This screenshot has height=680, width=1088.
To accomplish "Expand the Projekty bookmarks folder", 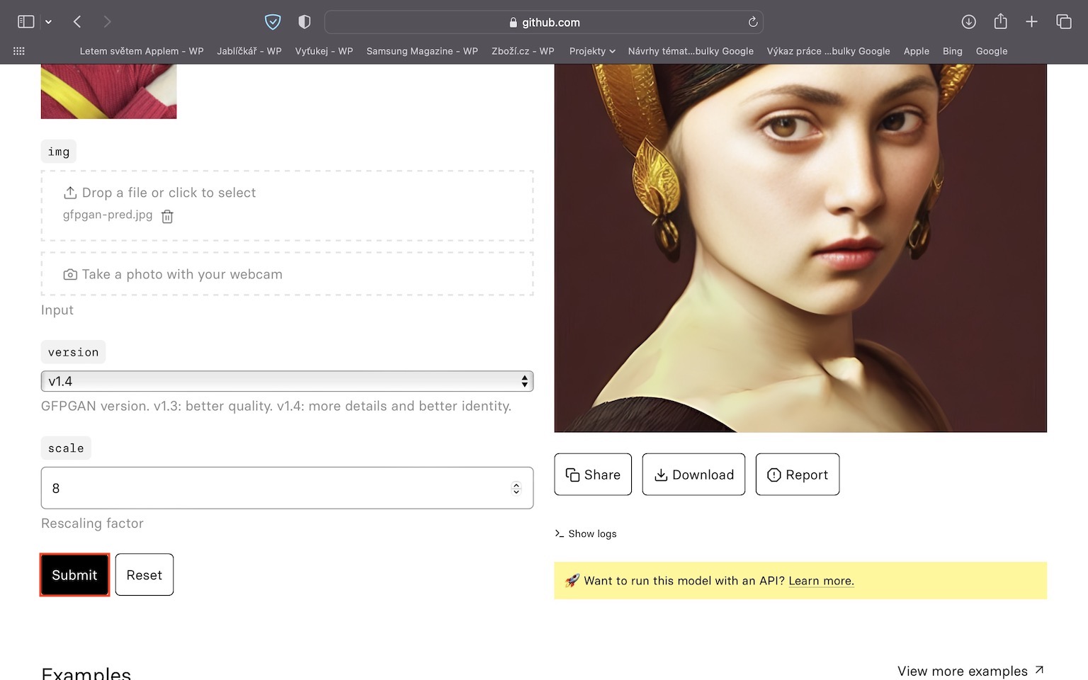I will (592, 51).
